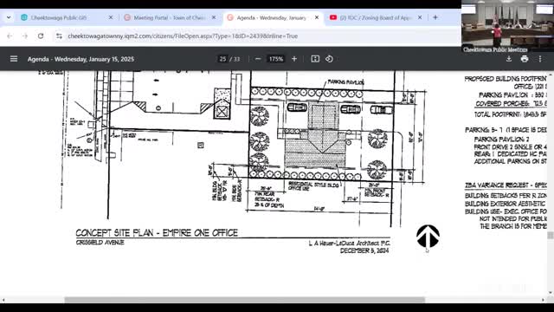Download the PDF document
Screen dimensions: 554x312
pos(509,59)
